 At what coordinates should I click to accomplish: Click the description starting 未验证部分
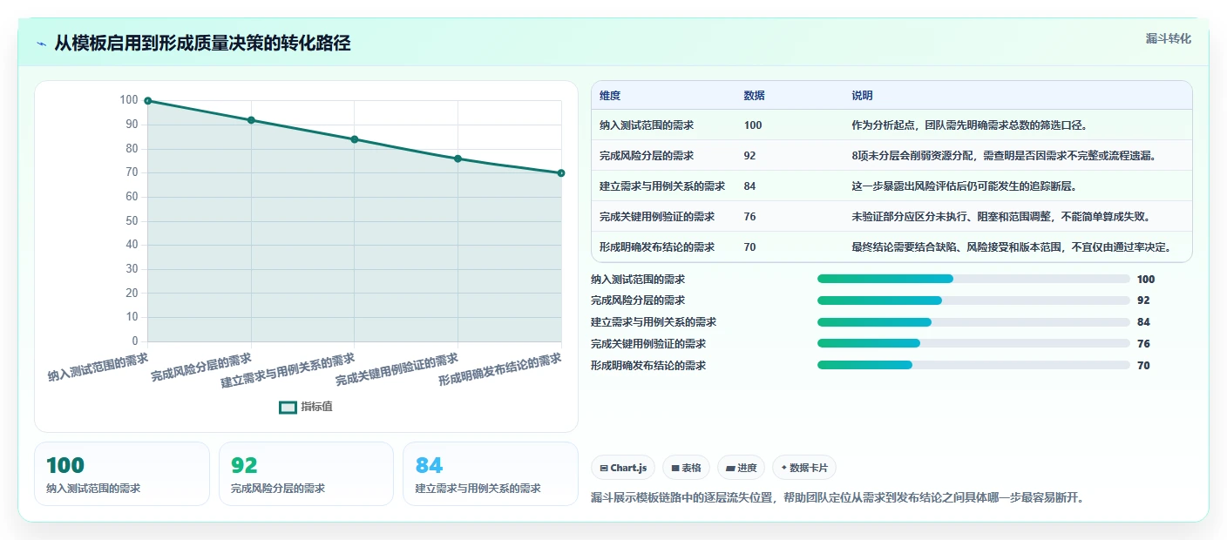click(x=1001, y=217)
